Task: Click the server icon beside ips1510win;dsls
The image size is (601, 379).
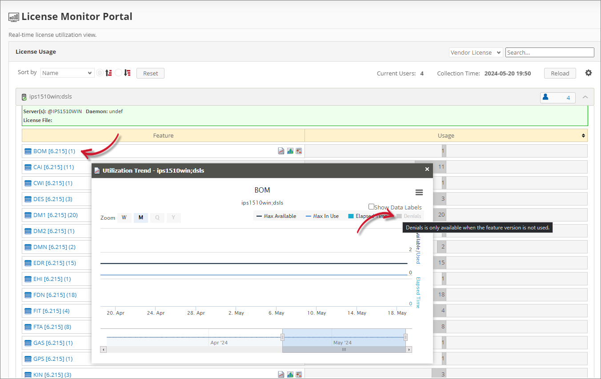Action: click(x=24, y=97)
